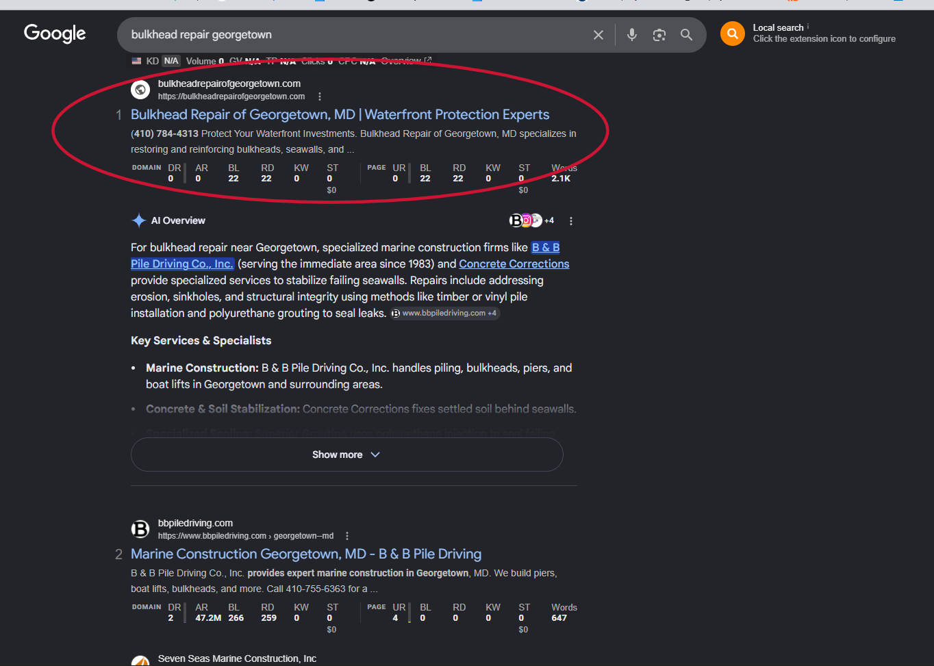Click the orange Local search extension icon
This screenshot has width=934, height=666.
[733, 34]
